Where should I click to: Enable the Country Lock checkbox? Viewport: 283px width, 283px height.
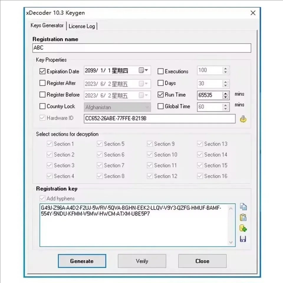42,106
